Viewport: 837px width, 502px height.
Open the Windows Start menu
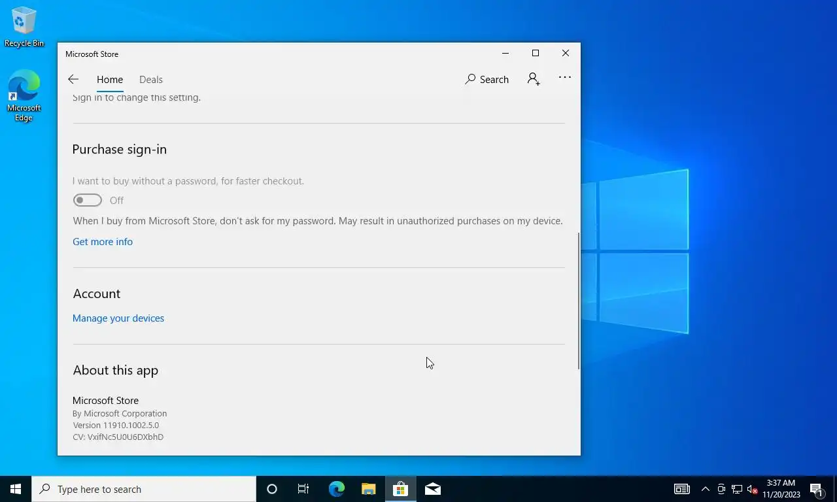pyautogui.click(x=16, y=489)
